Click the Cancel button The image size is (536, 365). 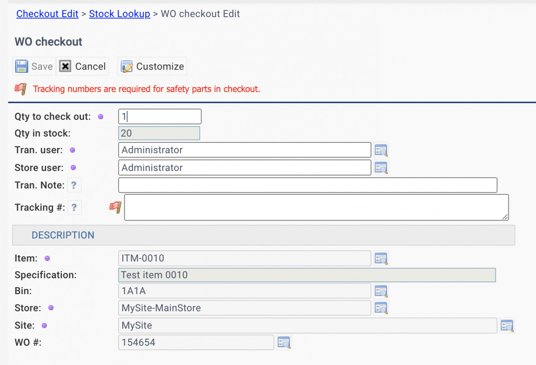82,66
